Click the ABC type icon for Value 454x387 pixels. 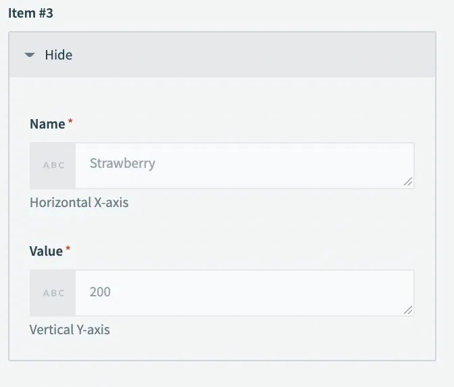coord(53,293)
